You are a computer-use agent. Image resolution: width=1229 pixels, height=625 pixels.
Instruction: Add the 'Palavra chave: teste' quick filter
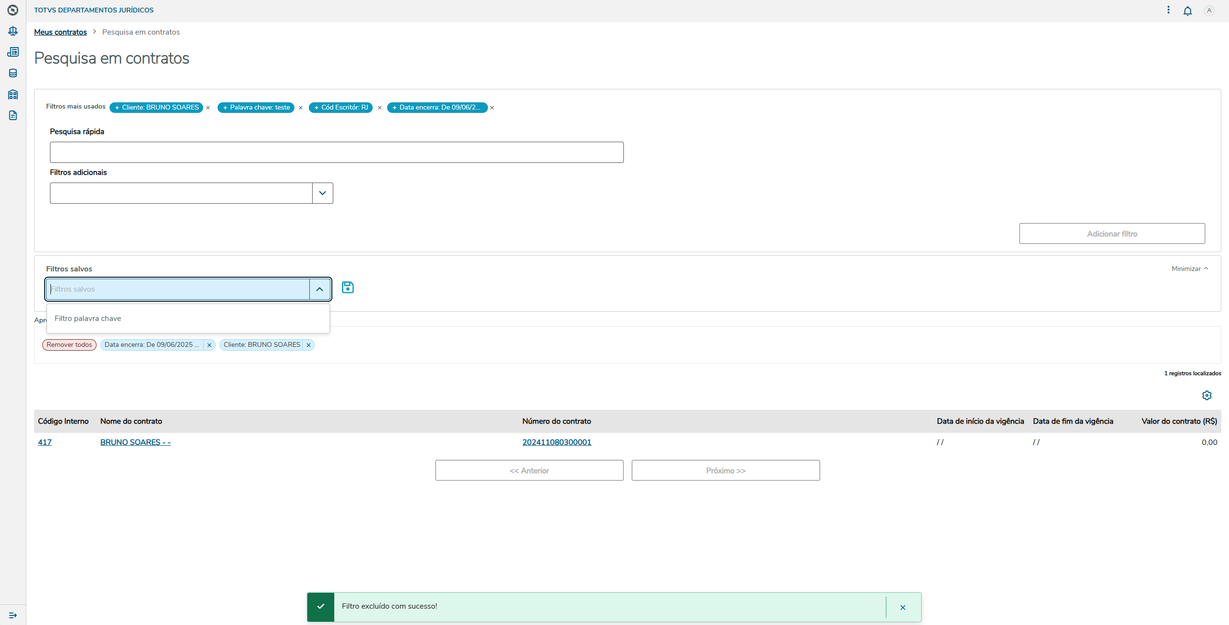click(x=256, y=108)
